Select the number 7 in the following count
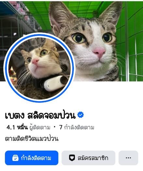Image resolution: width=143 pixels, height=171 pixels. [x=61, y=127]
